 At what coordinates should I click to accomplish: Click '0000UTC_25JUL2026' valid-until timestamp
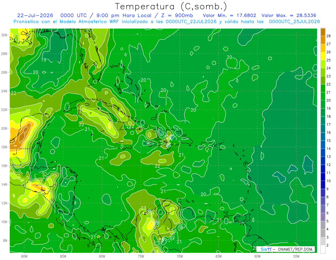click(x=294, y=22)
